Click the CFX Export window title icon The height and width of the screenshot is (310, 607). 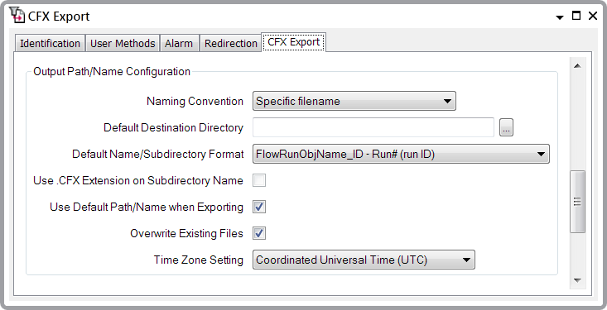click(x=17, y=16)
